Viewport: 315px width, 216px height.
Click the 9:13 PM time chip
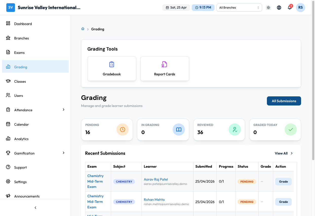(203, 8)
